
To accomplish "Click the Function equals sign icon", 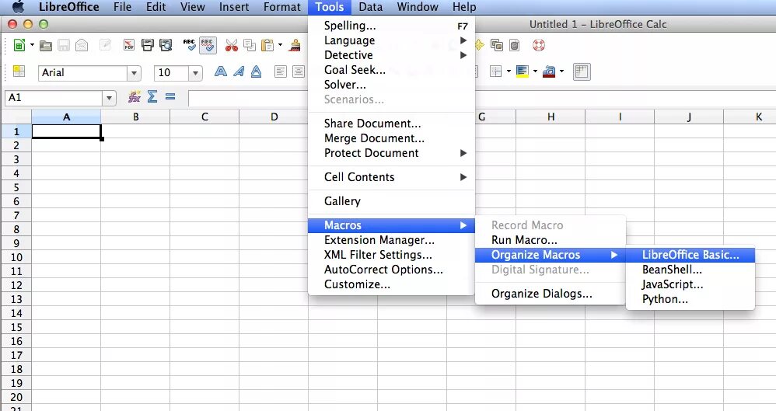I will (x=170, y=96).
